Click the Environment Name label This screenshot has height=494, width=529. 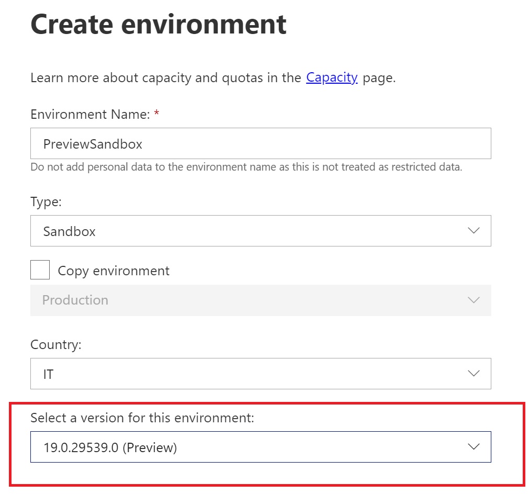(x=90, y=115)
